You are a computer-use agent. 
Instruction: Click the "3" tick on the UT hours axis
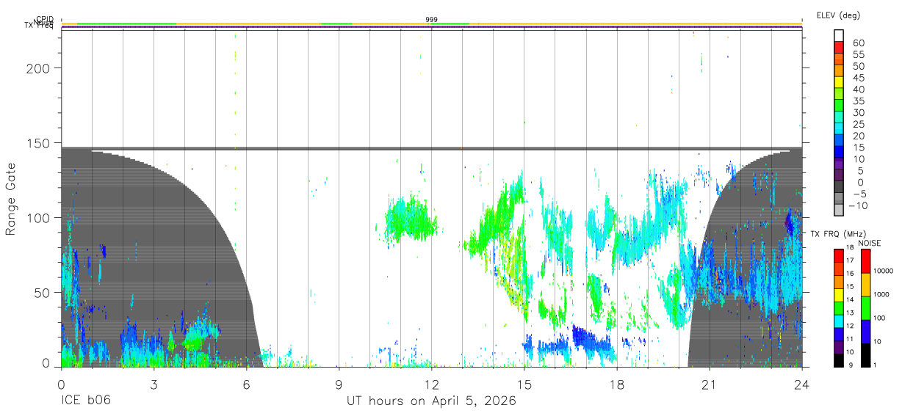tap(154, 384)
